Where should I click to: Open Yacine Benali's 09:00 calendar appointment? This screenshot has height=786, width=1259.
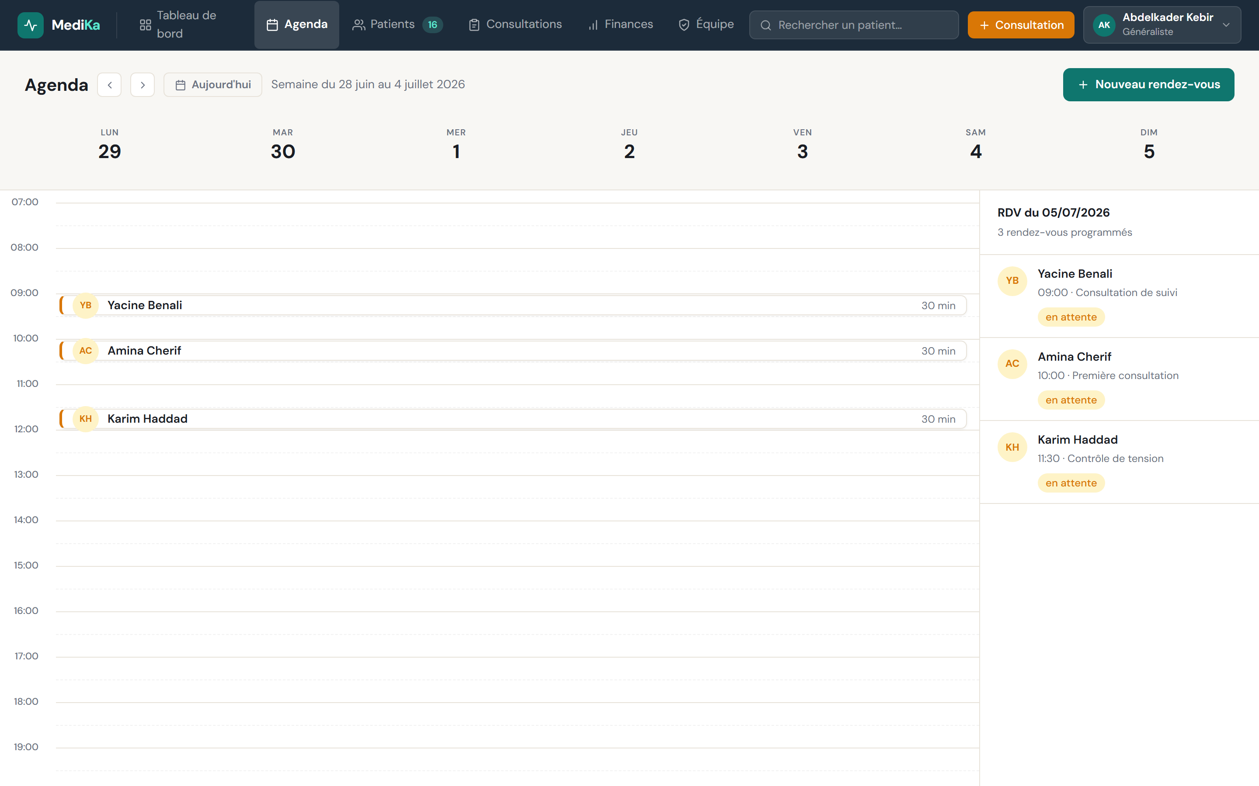[513, 305]
